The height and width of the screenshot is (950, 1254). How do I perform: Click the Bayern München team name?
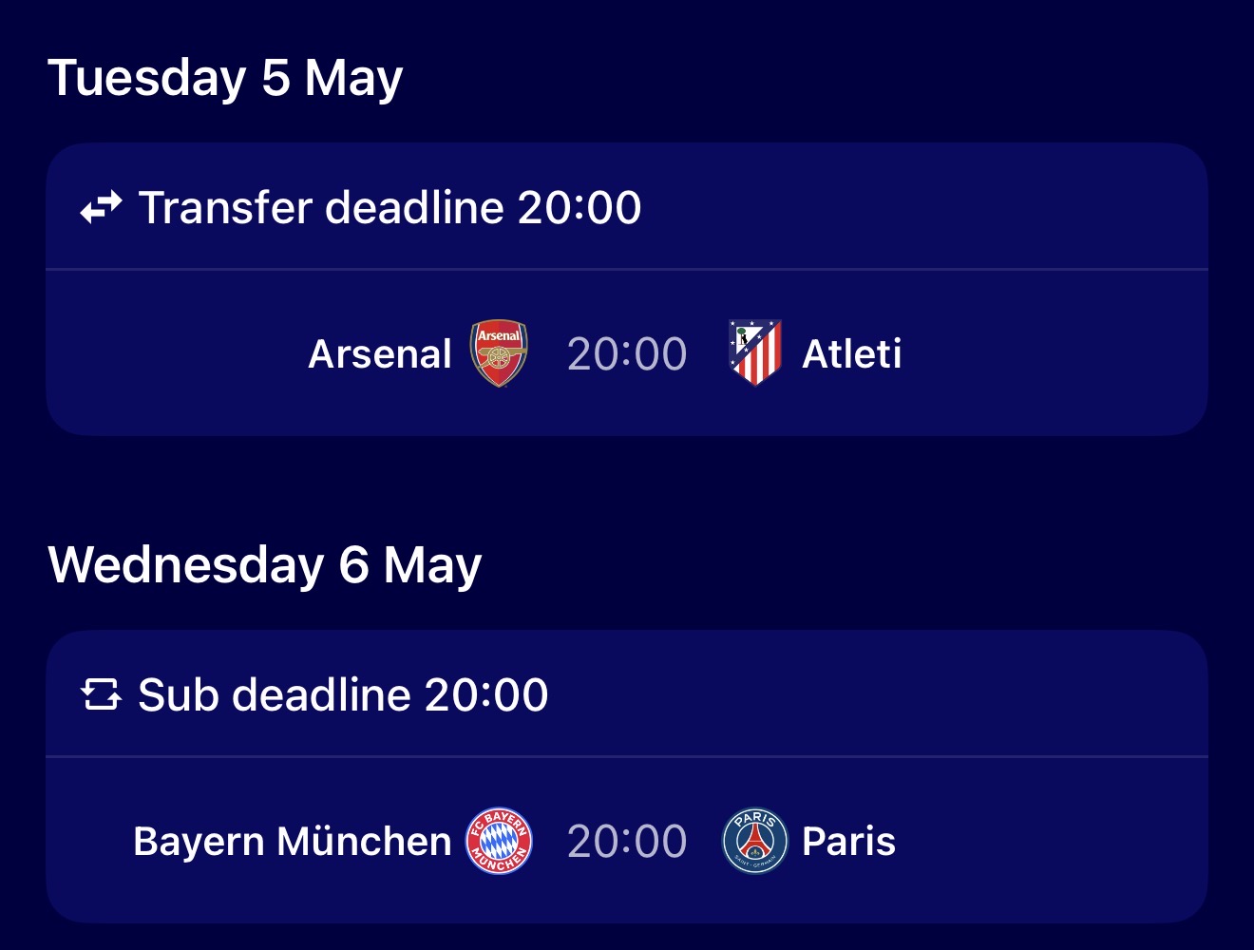coord(293,842)
